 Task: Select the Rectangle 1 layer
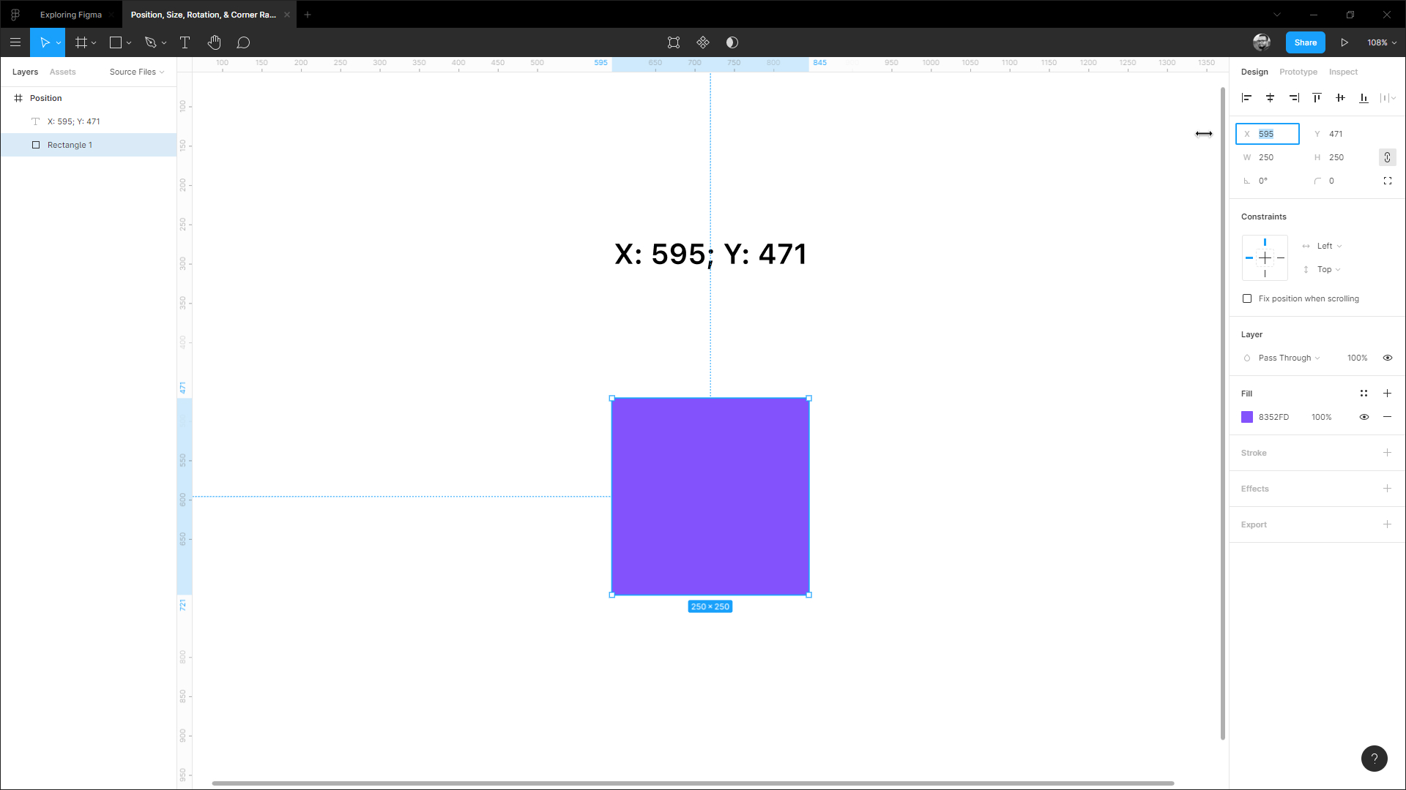[70, 145]
